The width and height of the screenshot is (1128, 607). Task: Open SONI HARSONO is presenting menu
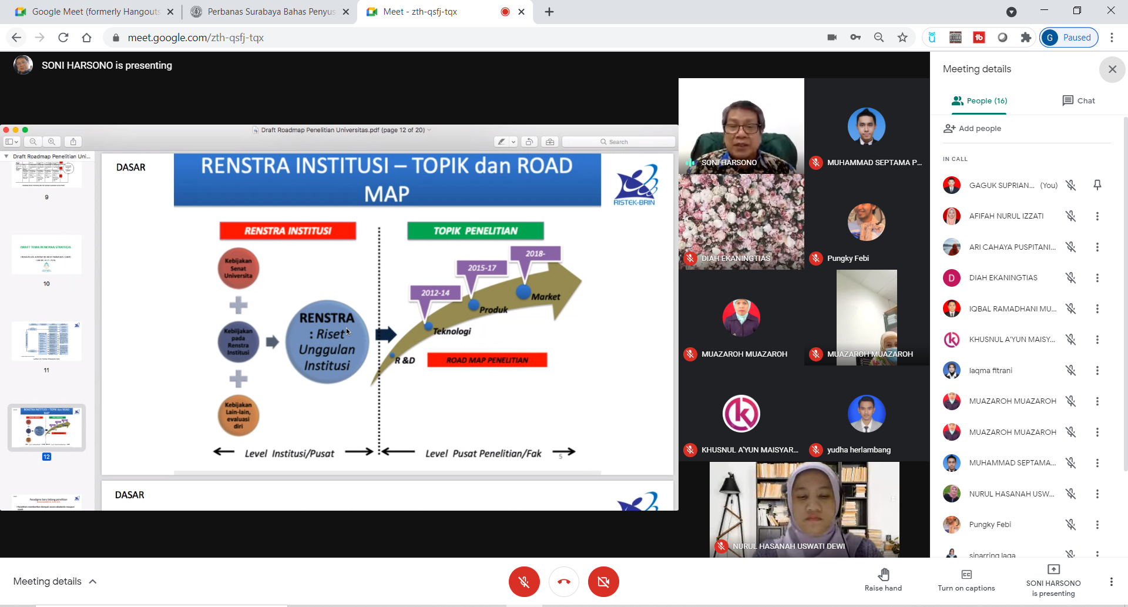click(x=1053, y=581)
